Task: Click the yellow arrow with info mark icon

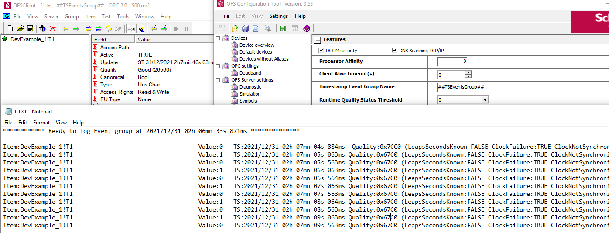Action: (154, 28)
